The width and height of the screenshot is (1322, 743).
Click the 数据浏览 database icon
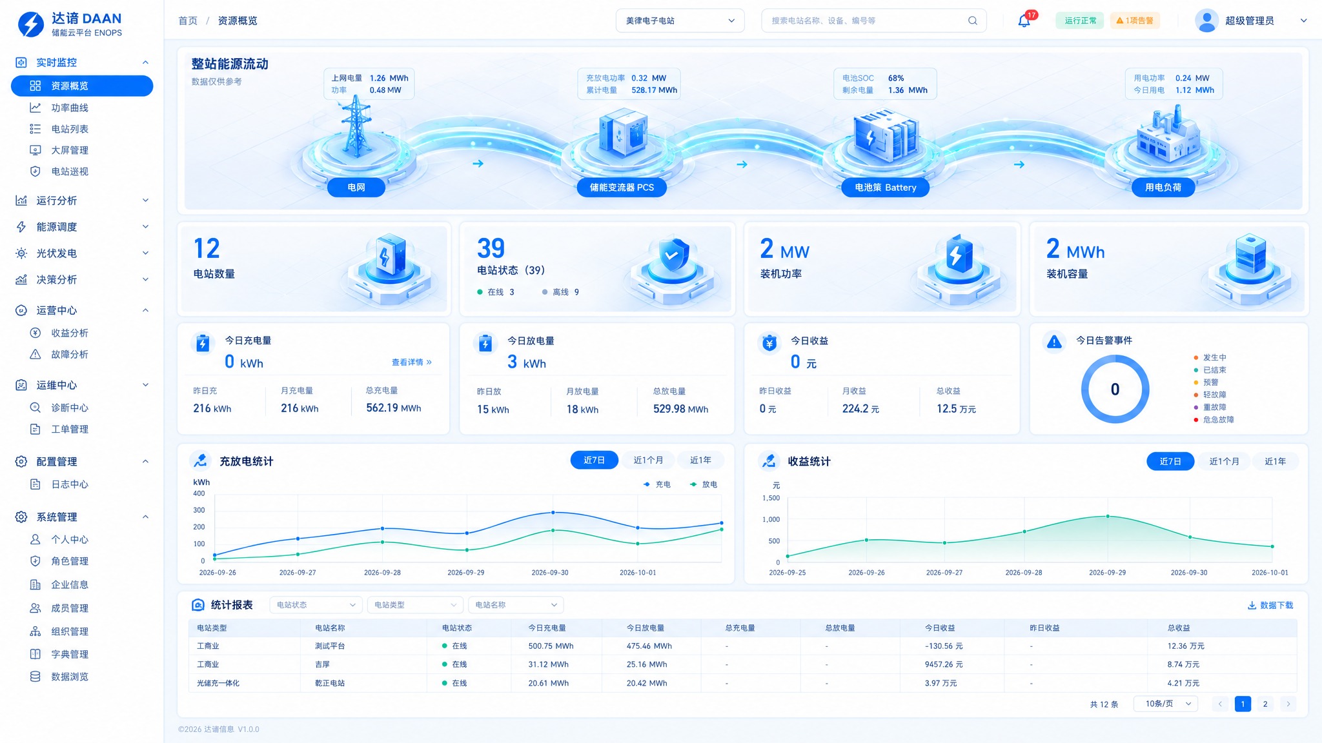pos(36,677)
